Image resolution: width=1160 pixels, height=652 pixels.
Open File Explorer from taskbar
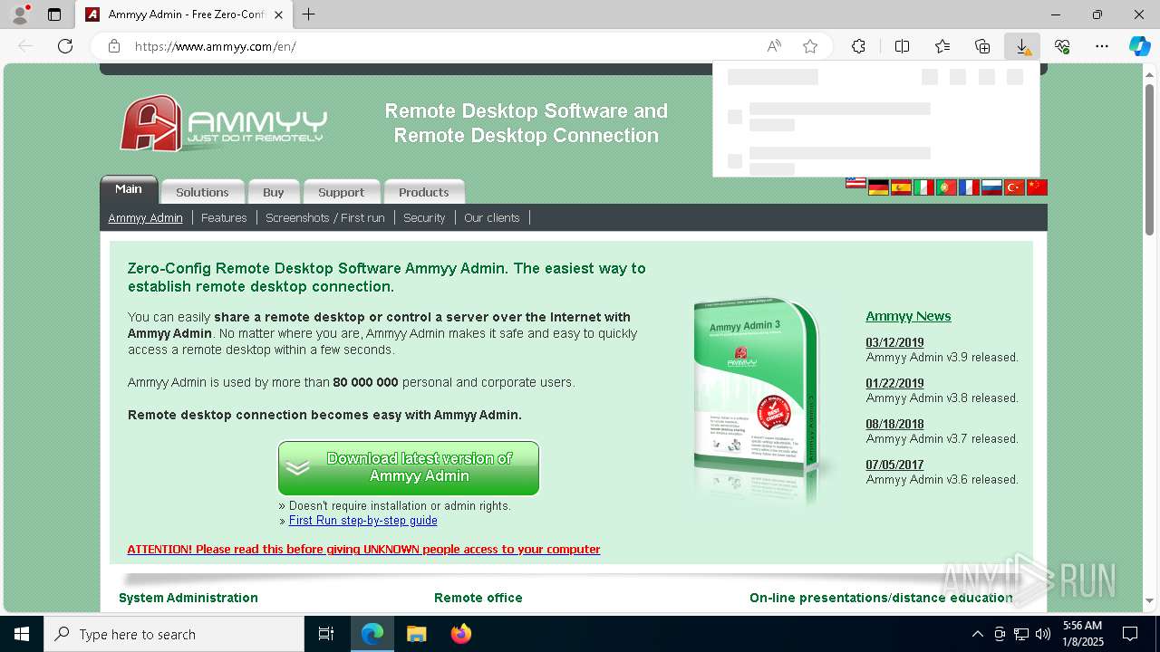[x=416, y=634]
